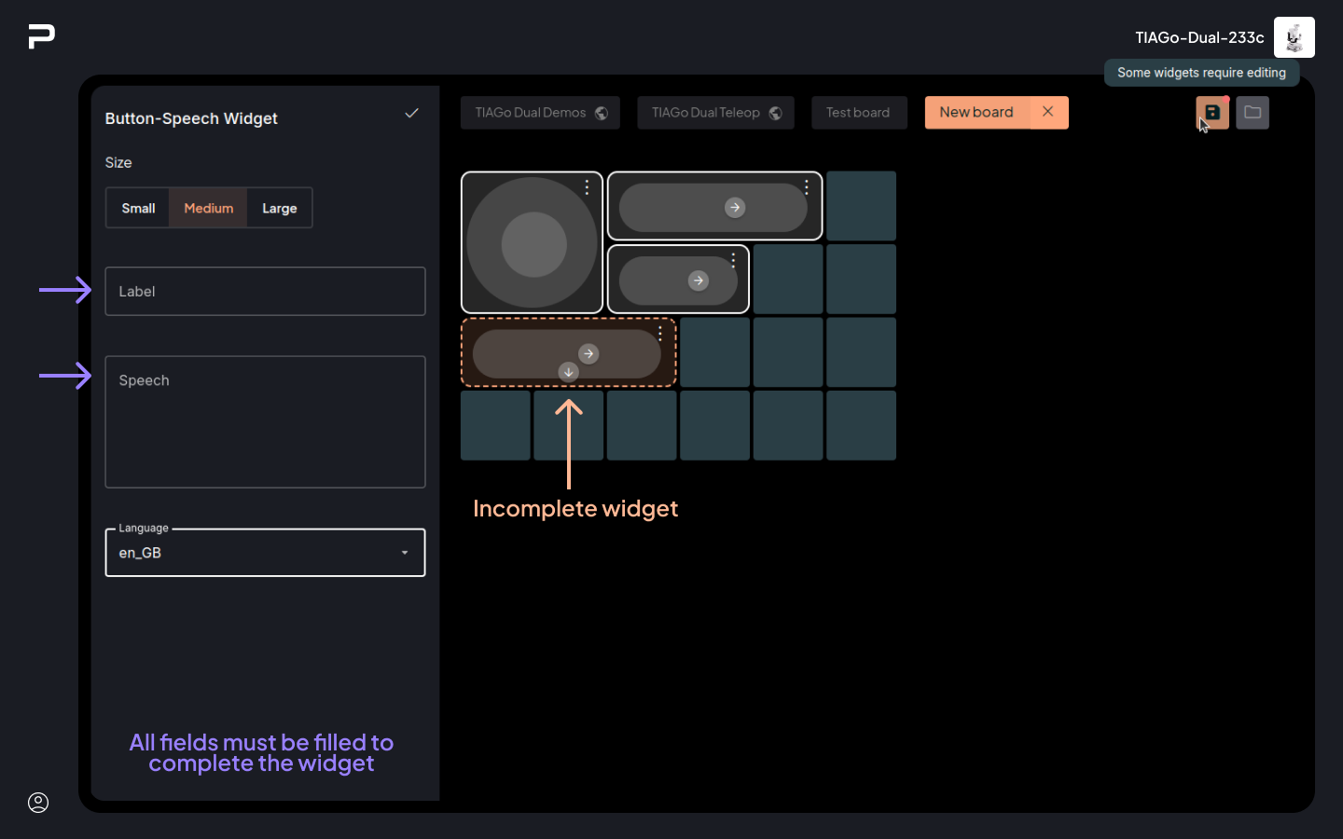Close the New board tab
Image resolution: width=1343 pixels, height=839 pixels.
tap(1048, 112)
